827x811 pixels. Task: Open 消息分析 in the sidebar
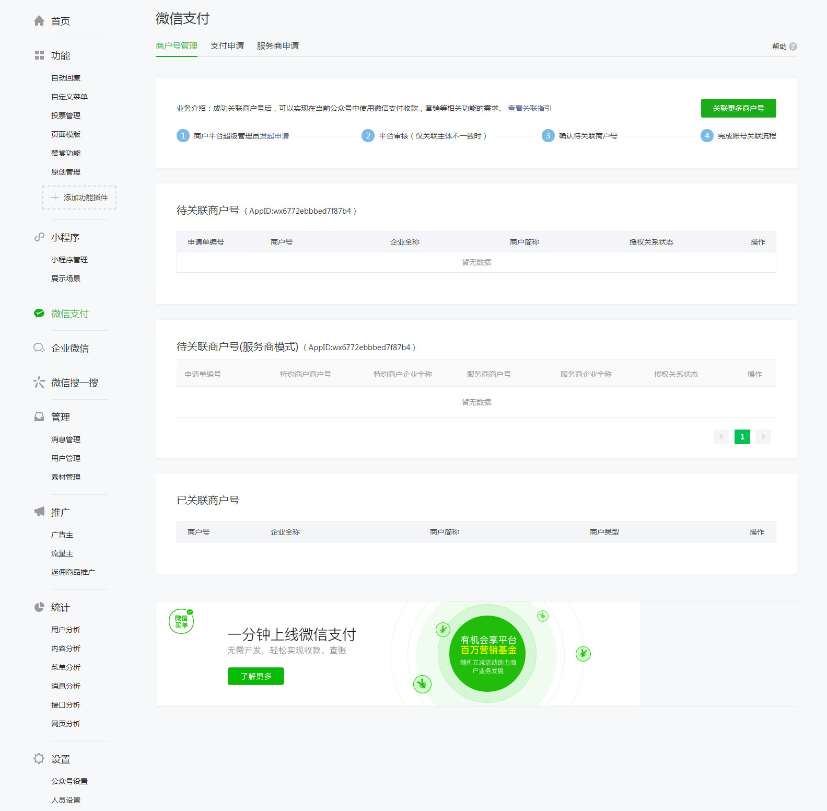66,686
